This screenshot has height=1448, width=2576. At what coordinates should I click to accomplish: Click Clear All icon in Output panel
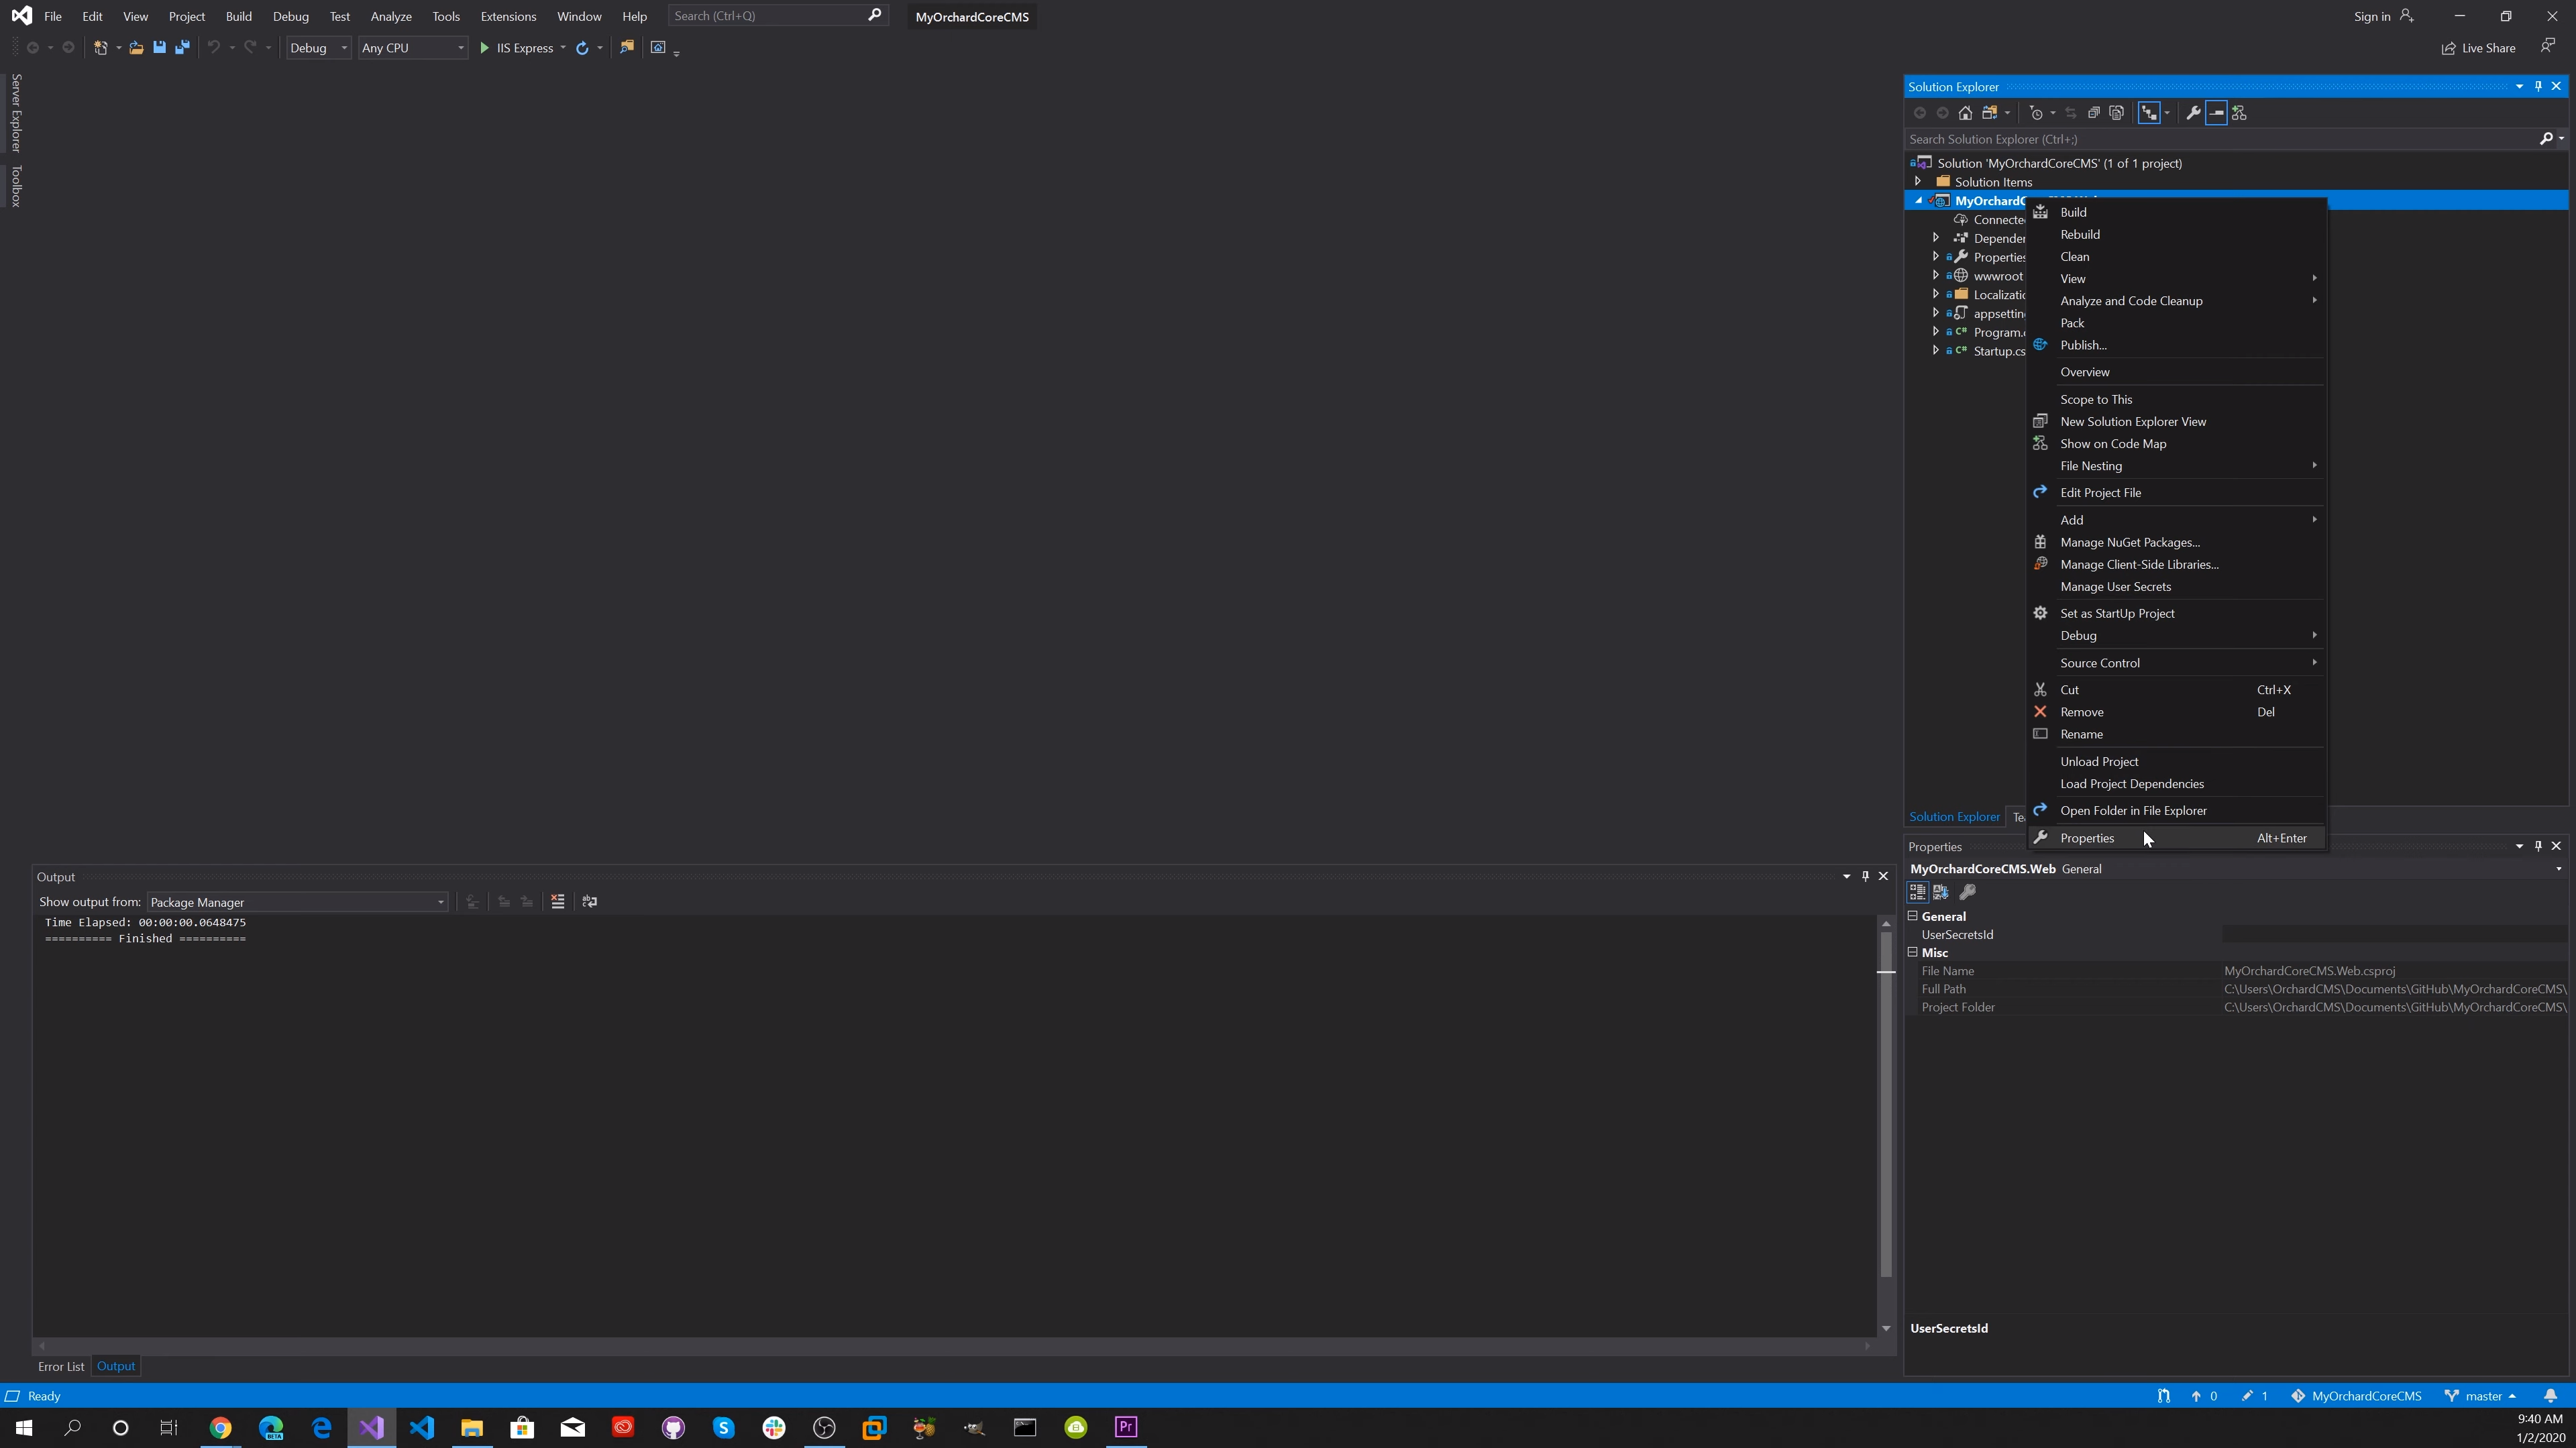pos(558,901)
